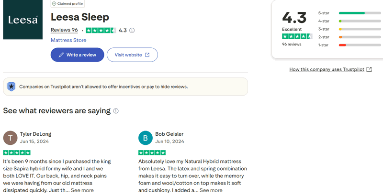Image resolution: width=383 pixels, height=196 pixels.
Task: Click the Visit website button
Action: 132,55
